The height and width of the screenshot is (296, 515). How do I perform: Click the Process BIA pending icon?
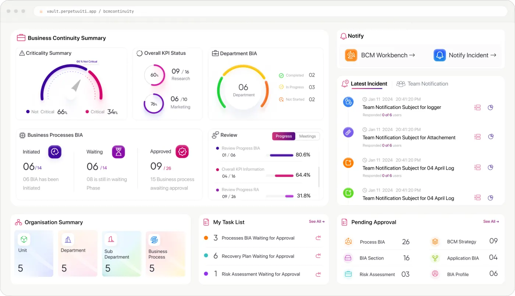(348, 242)
